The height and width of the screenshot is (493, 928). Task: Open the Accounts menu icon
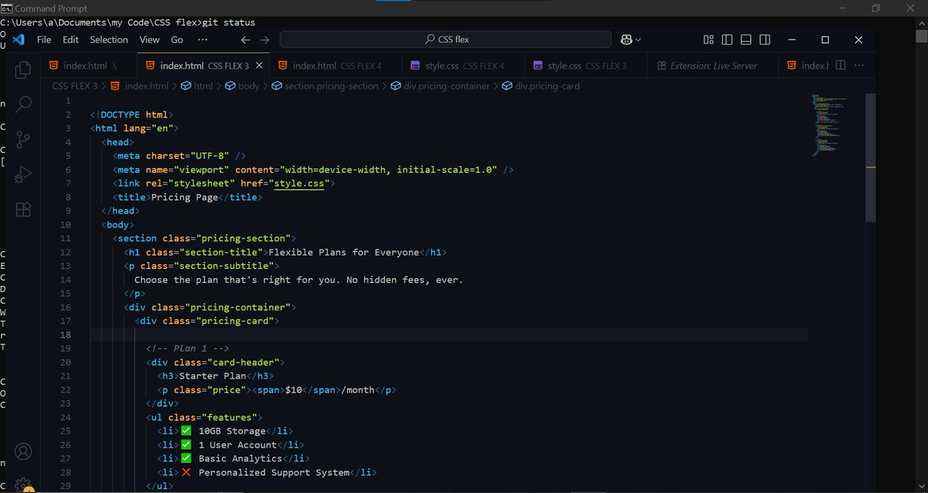click(x=23, y=451)
